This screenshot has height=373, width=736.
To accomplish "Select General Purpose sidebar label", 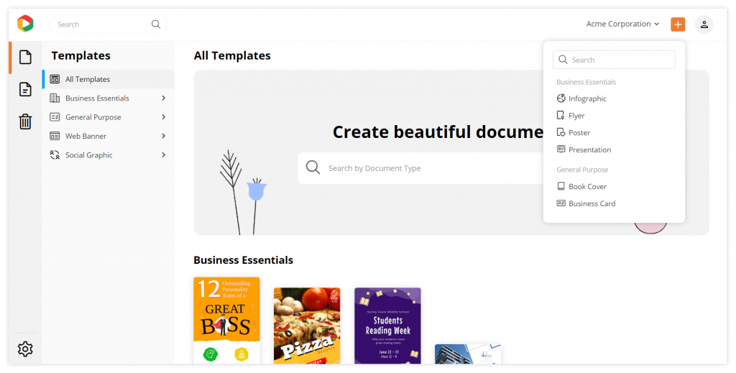I will click(93, 117).
